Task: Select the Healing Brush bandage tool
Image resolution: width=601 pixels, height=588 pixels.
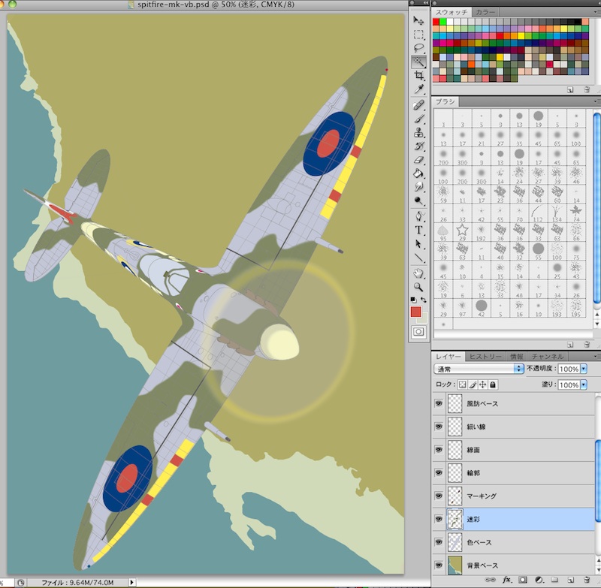Action: pos(418,105)
